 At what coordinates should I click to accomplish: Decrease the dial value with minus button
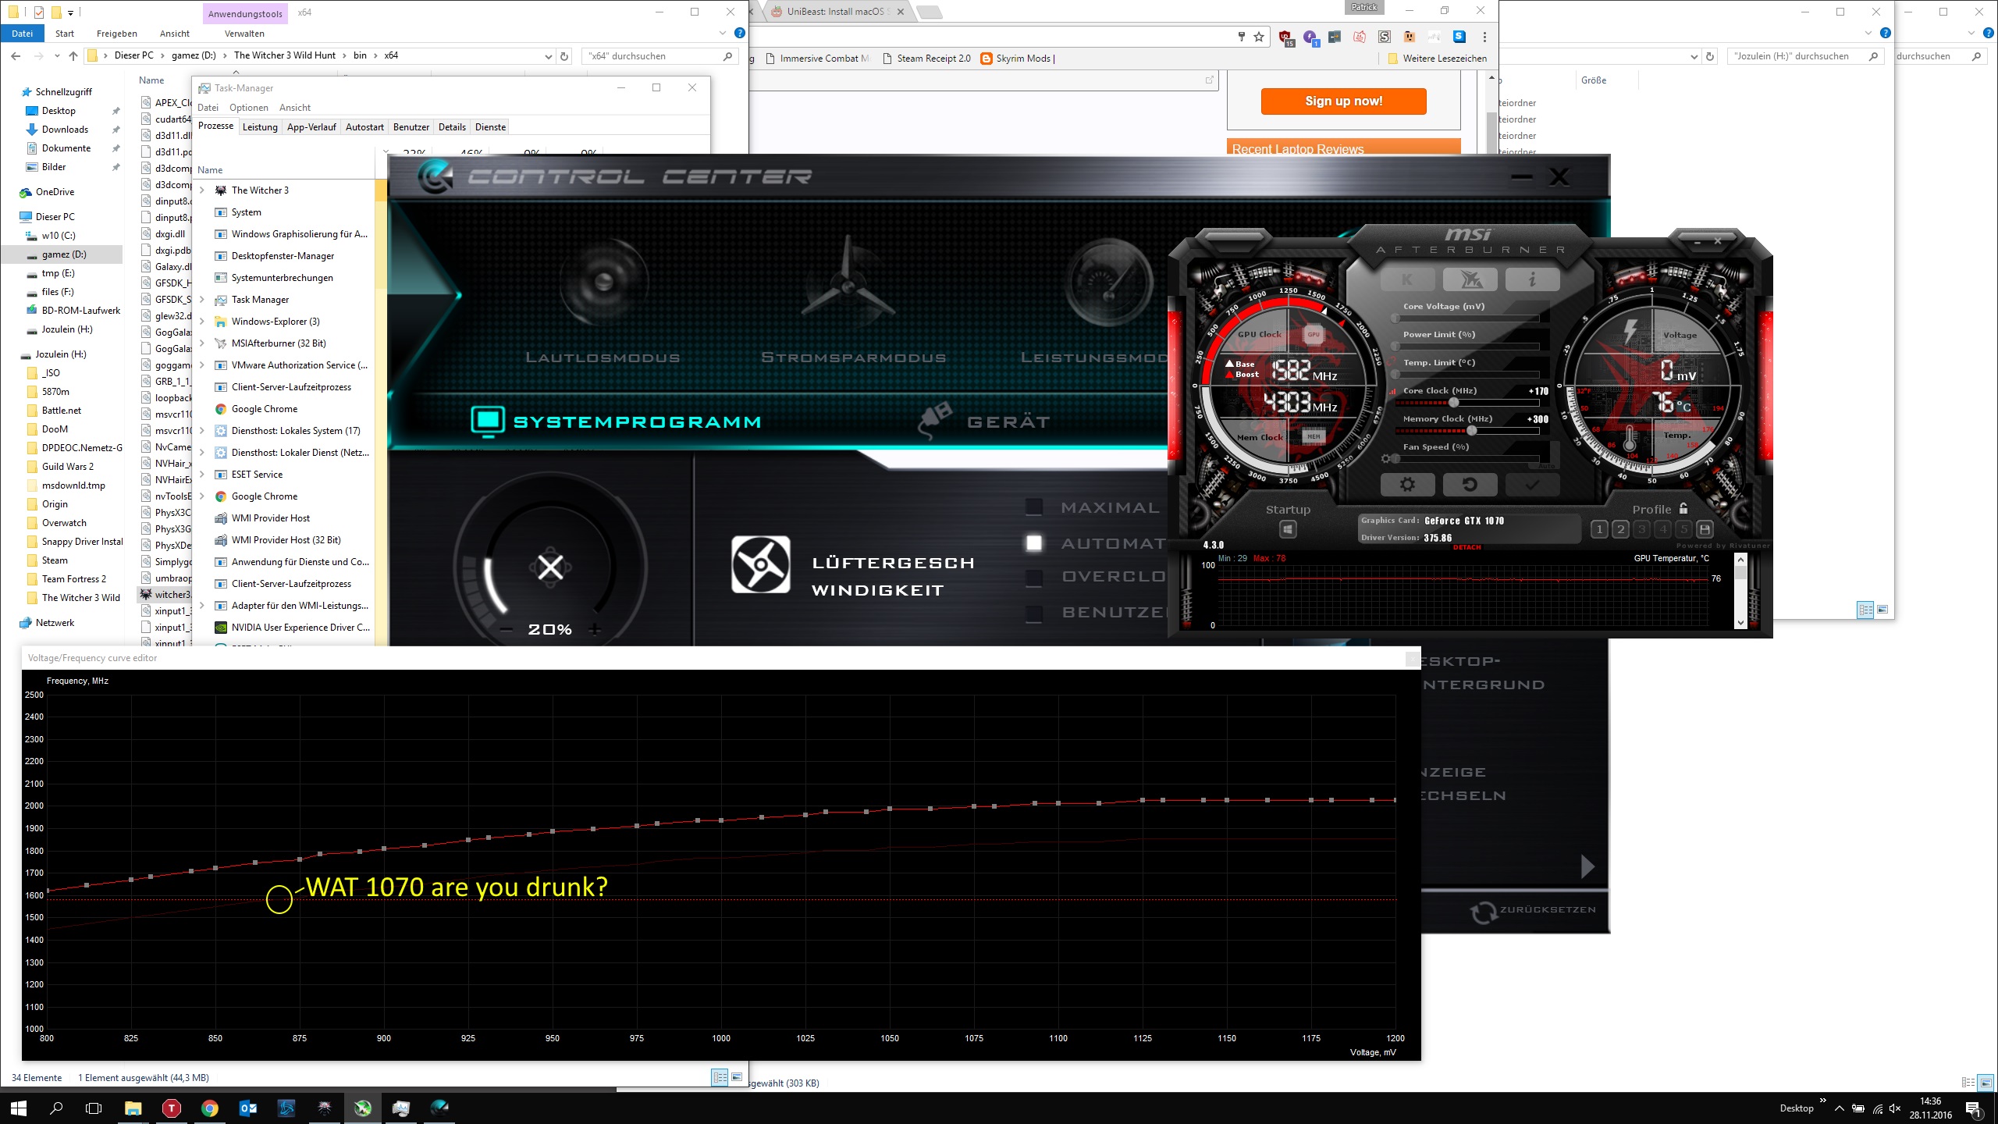[x=507, y=629]
